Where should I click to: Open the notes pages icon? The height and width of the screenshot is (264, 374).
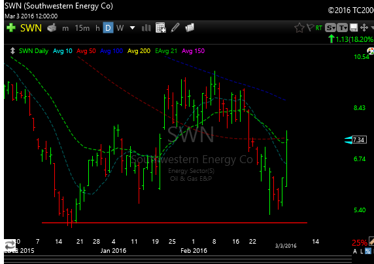point(190,28)
